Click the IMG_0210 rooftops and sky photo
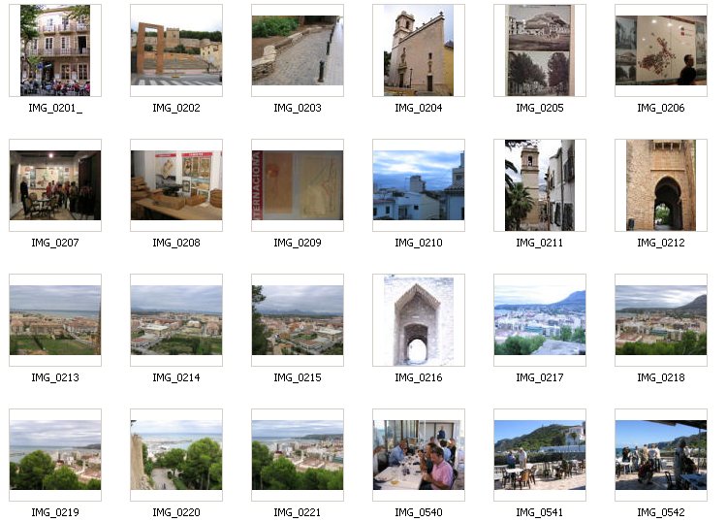727x522 pixels. (x=419, y=185)
